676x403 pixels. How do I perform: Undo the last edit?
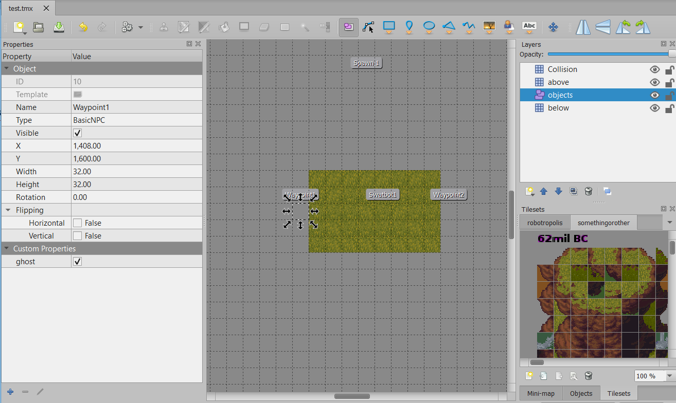(x=83, y=27)
